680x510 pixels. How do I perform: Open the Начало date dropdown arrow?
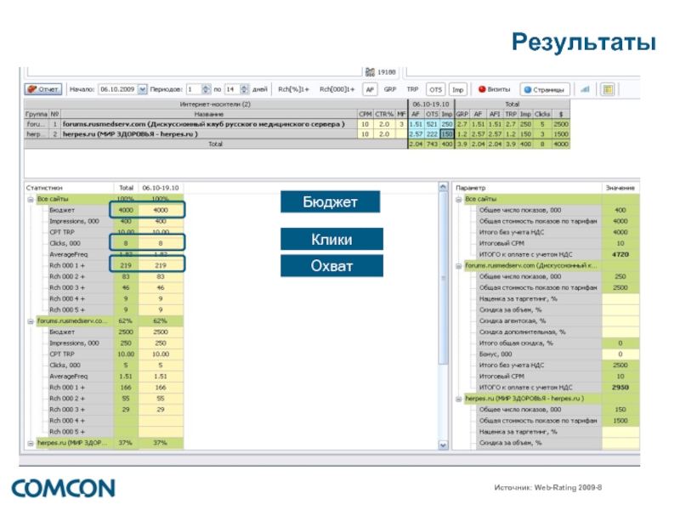pos(142,89)
